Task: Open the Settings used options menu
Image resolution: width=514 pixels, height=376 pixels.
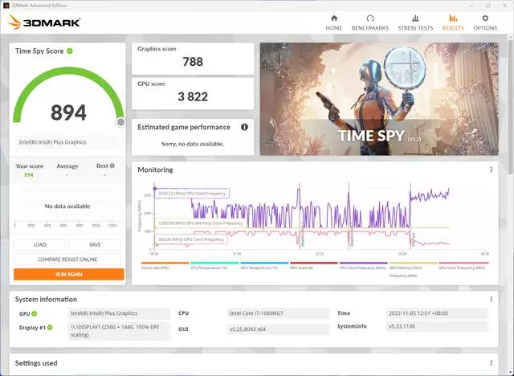Action: [x=491, y=363]
